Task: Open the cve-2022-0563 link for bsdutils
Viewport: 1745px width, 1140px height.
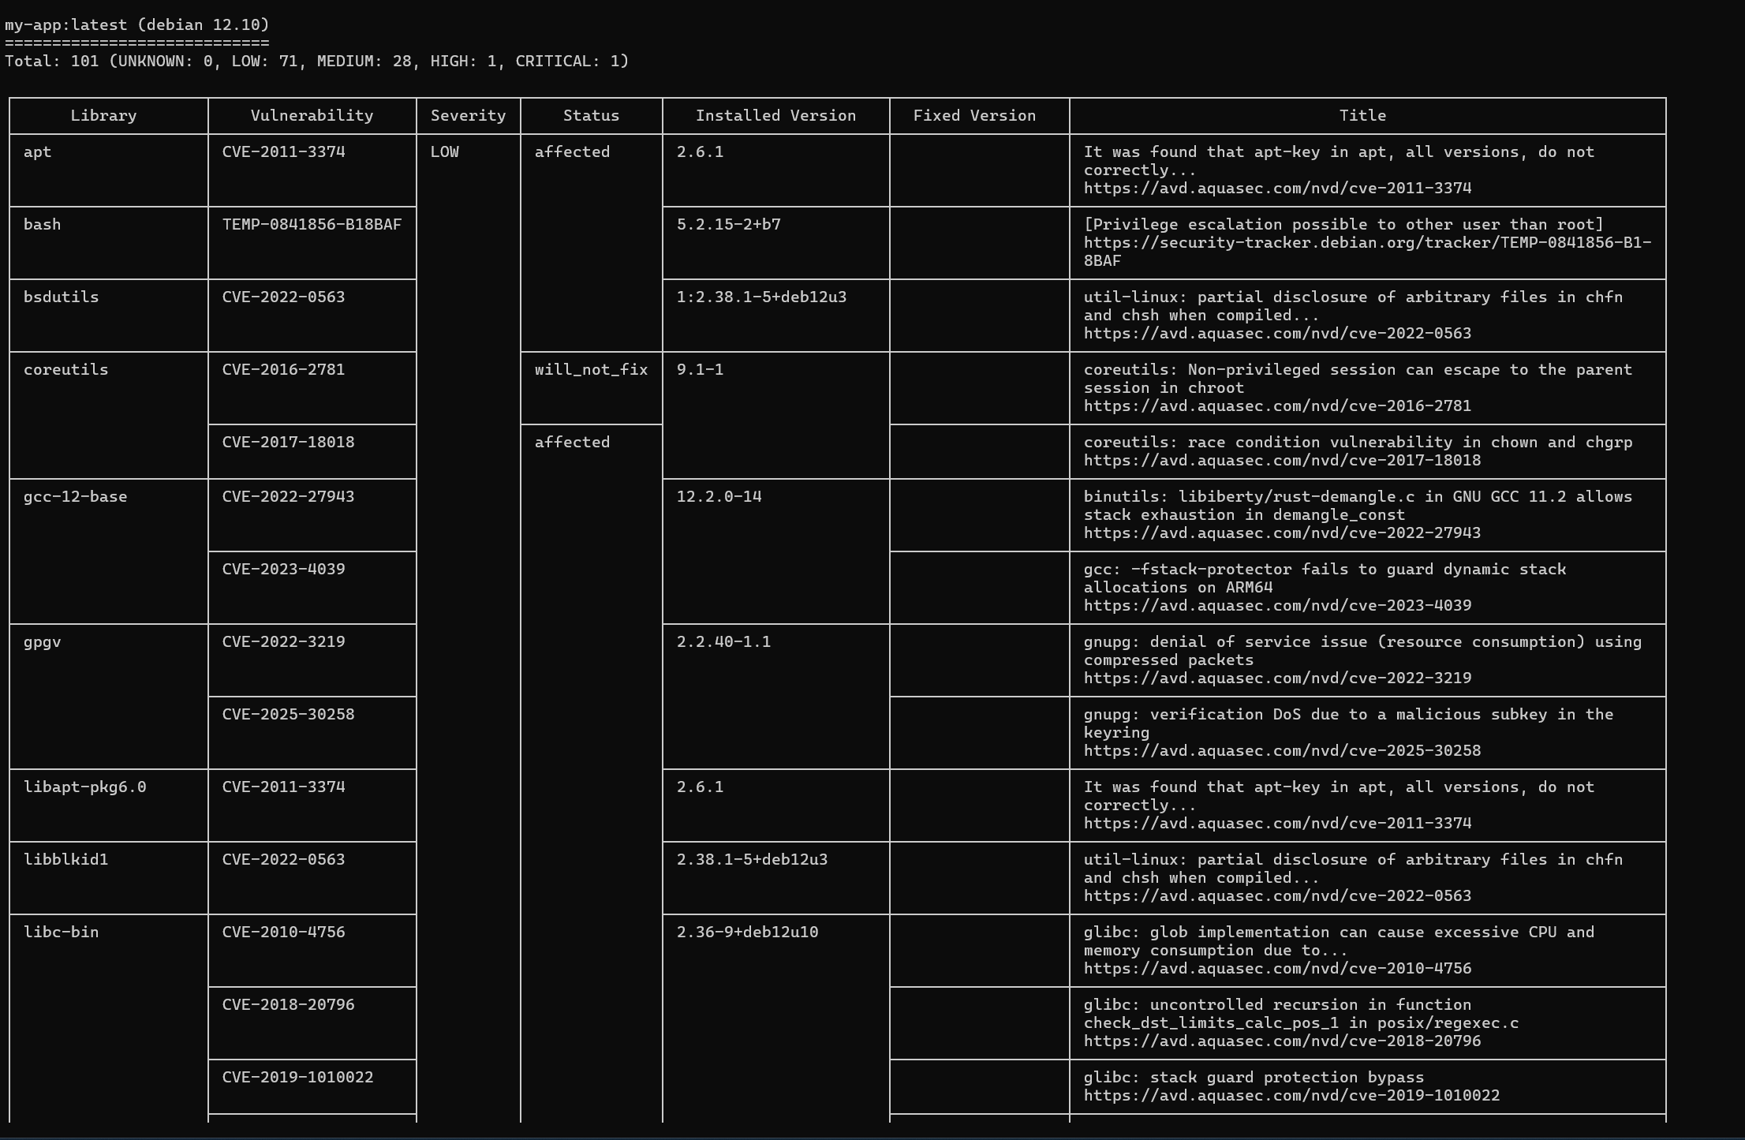Action: [1276, 333]
